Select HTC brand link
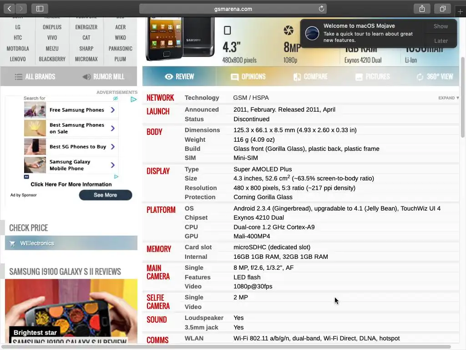466x350 pixels. click(18, 38)
